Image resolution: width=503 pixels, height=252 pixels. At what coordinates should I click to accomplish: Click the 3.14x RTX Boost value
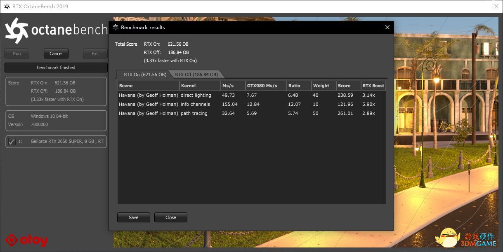368,95
